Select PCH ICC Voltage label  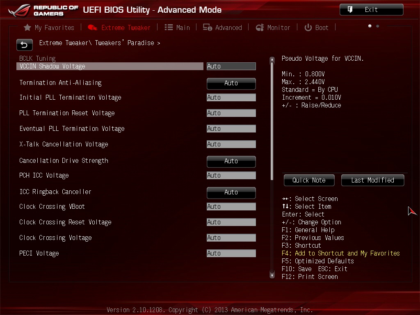tap(44, 176)
